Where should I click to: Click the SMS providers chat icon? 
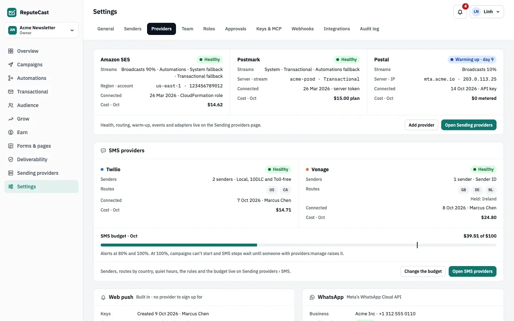[103, 151]
